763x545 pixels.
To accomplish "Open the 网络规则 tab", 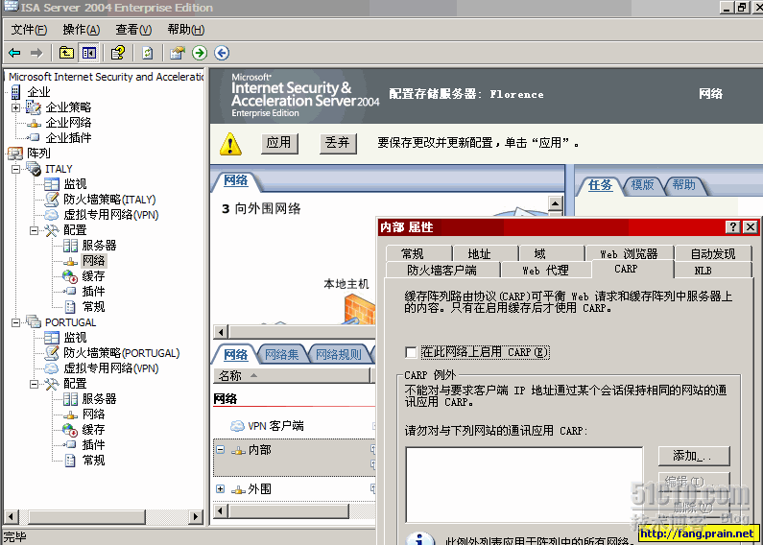I will pos(338,354).
